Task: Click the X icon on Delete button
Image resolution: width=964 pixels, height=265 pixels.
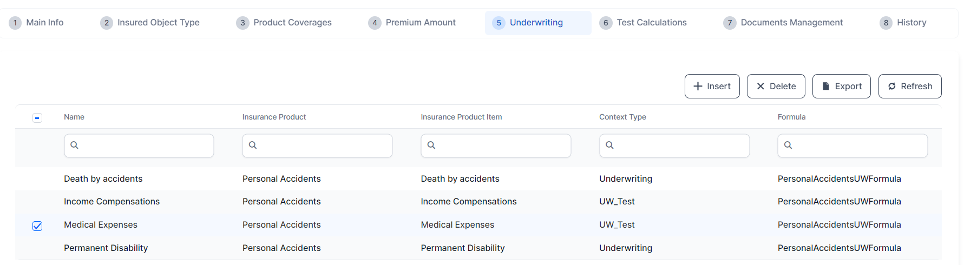Action: tap(760, 87)
